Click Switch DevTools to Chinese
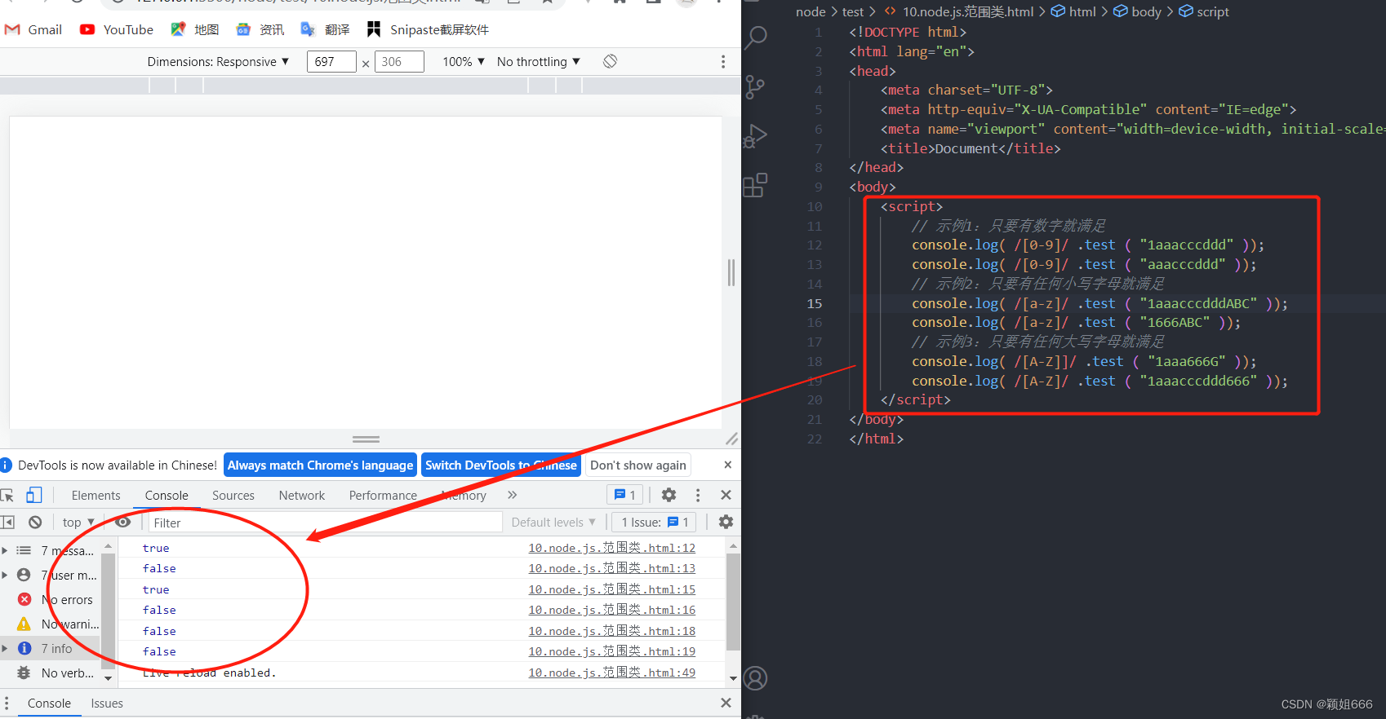This screenshot has width=1386, height=719. tap(501, 465)
